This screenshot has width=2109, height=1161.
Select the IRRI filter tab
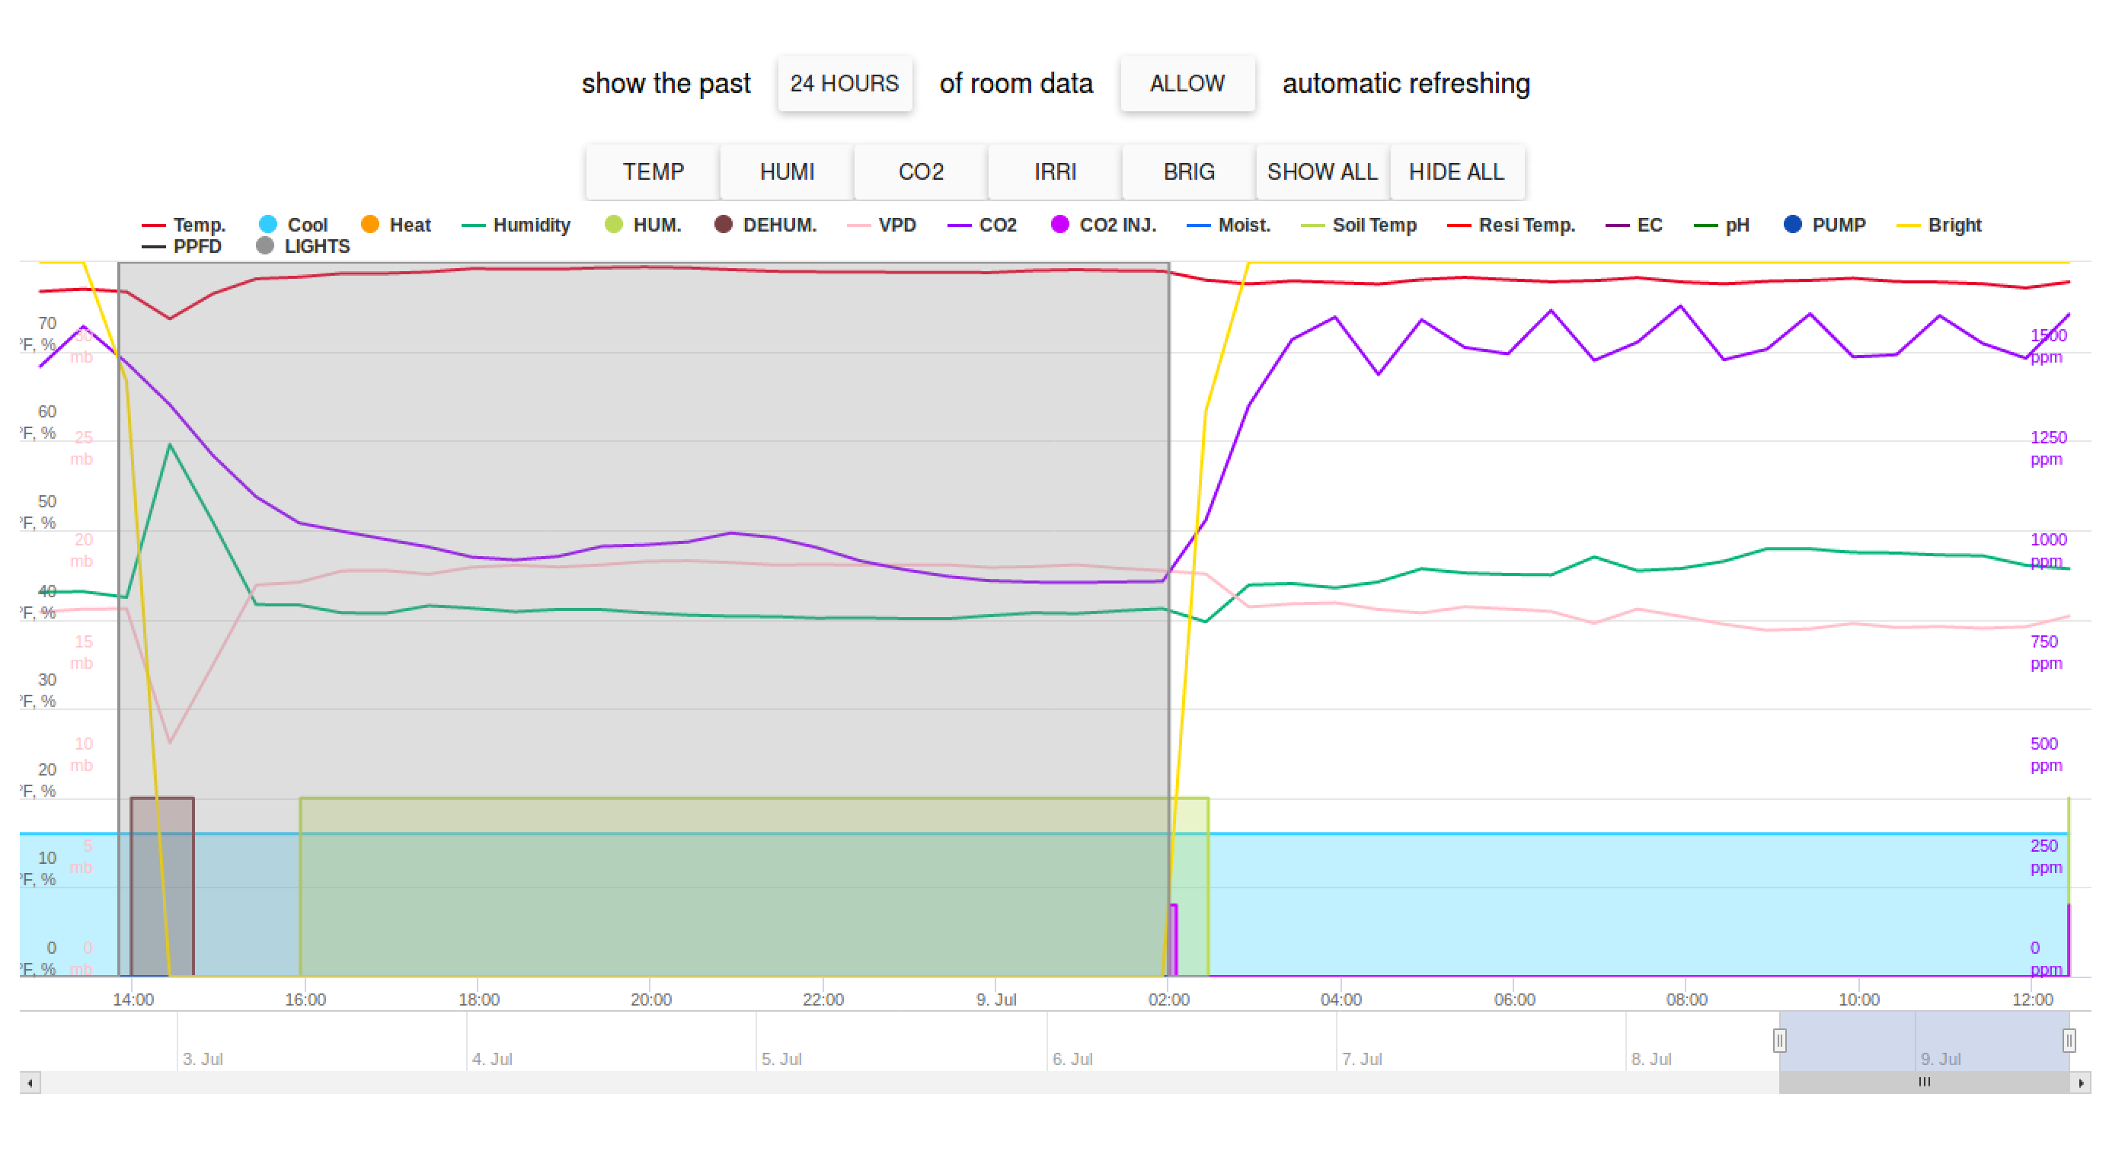tap(1054, 172)
